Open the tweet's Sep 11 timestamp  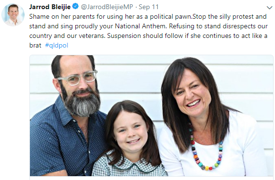click(149, 7)
